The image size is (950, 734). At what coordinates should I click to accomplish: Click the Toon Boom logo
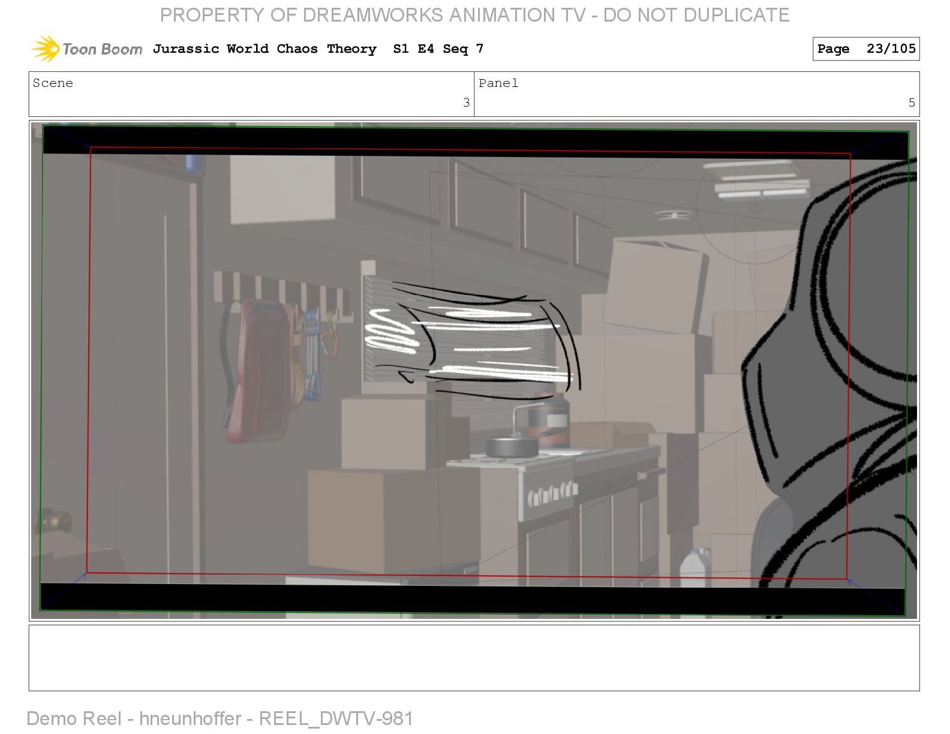[87, 49]
